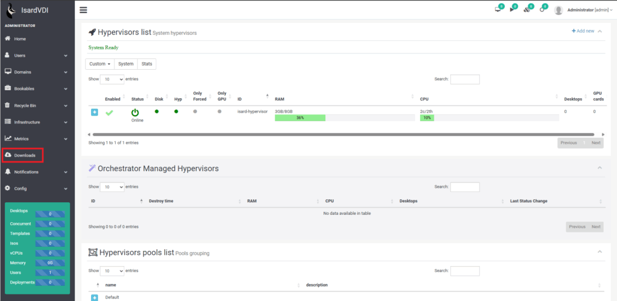Open the Custom dropdown button
This screenshot has height=301, width=617.
(100, 64)
